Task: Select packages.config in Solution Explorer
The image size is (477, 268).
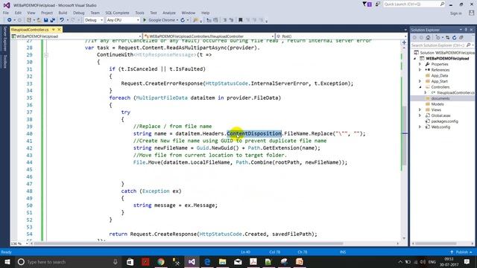Action: 445,121
